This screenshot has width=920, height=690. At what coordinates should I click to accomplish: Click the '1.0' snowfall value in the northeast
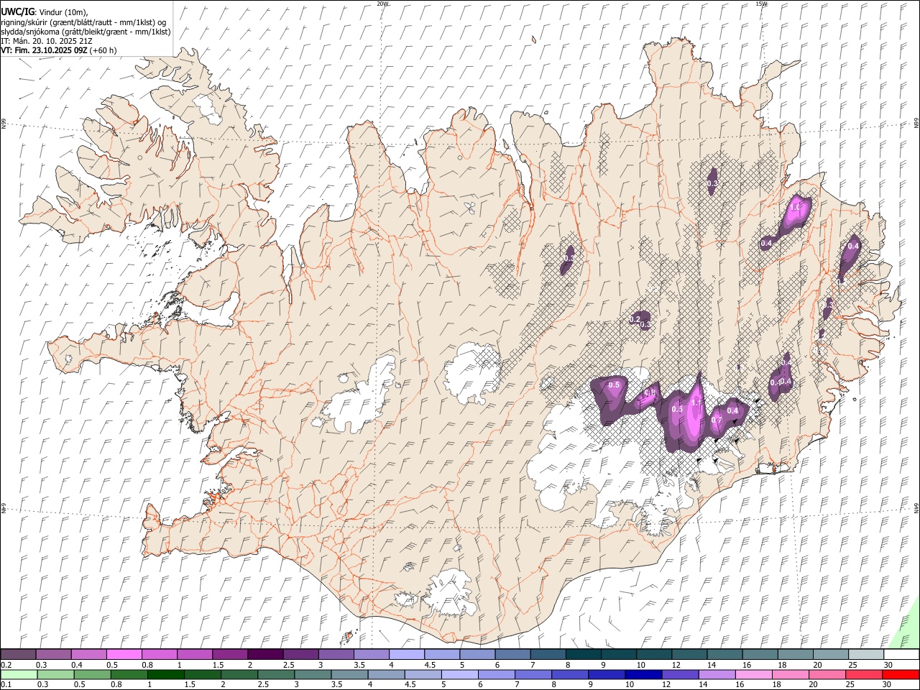point(795,207)
